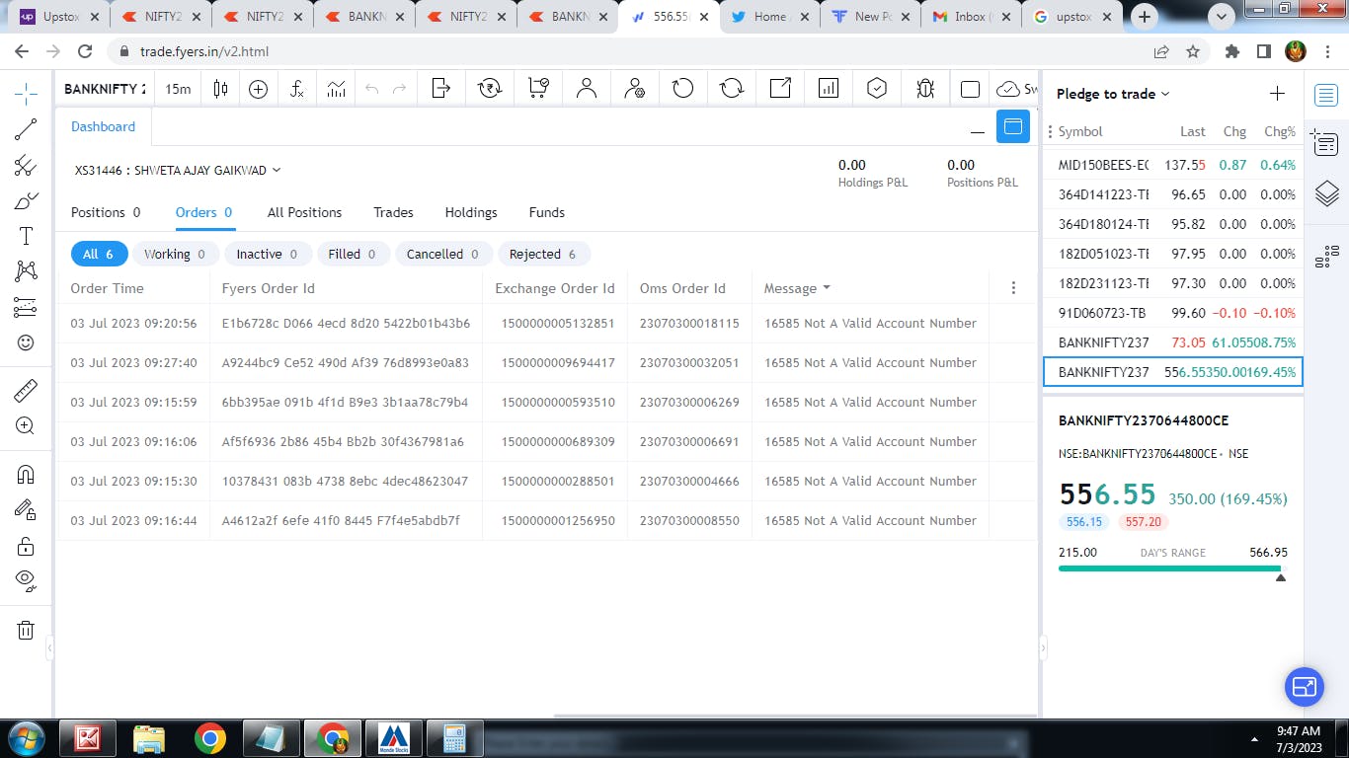Minimize the dashboard panel
Viewport: 1349px width, 758px height.
pos(978,130)
